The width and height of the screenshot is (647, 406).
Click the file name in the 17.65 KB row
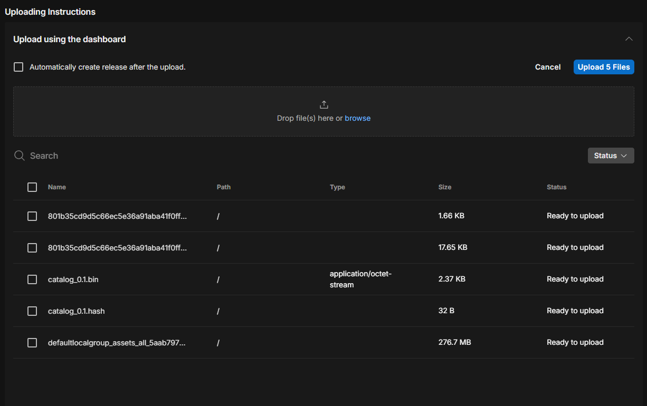coord(117,248)
